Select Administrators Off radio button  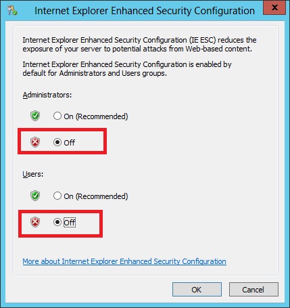[x=57, y=142]
